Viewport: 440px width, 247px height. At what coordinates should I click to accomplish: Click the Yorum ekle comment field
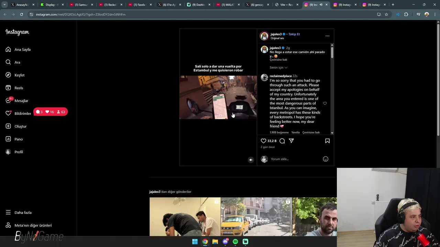[x=296, y=159]
